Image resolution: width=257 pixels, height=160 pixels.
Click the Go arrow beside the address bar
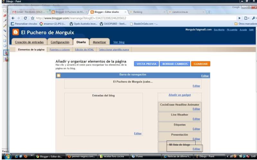tap(239, 18)
